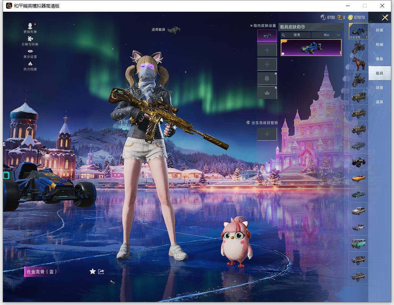Add skin to first empty plus slot

tap(267, 50)
